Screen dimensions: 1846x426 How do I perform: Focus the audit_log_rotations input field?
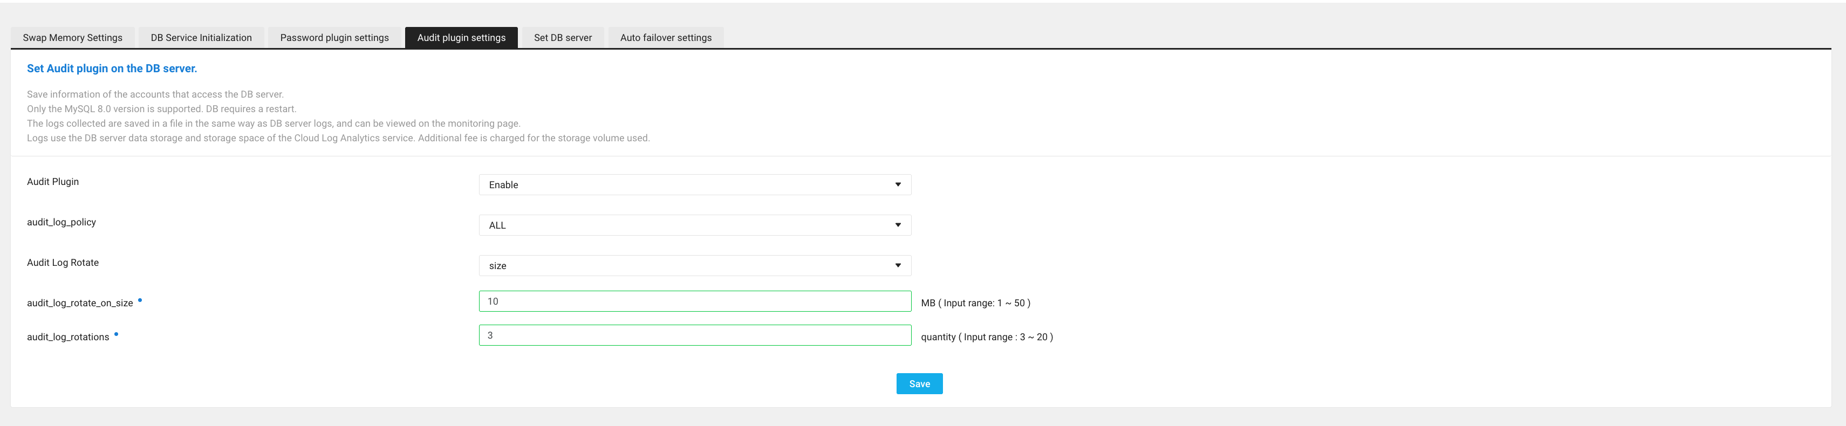click(x=695, y=335)
